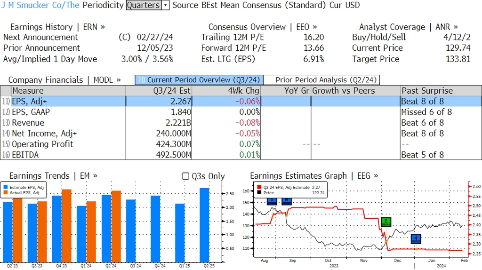Click the Measure column header
Viewport: 482px width, 270px height.
pos(68,91)
